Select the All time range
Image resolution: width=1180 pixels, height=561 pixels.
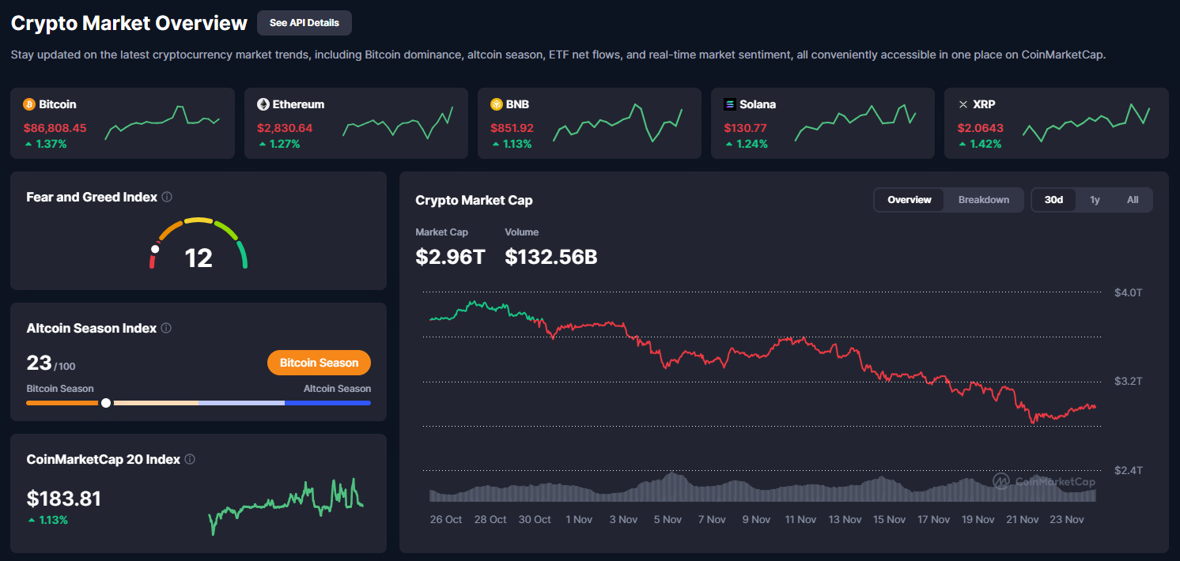(x=1132, y=200)
